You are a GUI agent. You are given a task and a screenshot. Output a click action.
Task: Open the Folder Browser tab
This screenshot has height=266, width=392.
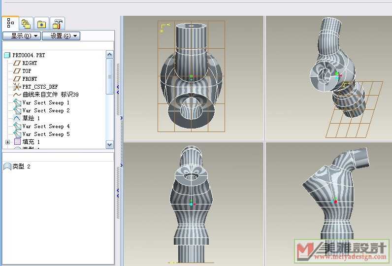point(27,24)
